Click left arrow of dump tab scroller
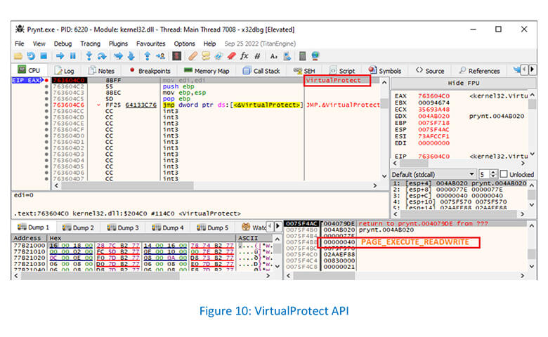 click(270, 226)
